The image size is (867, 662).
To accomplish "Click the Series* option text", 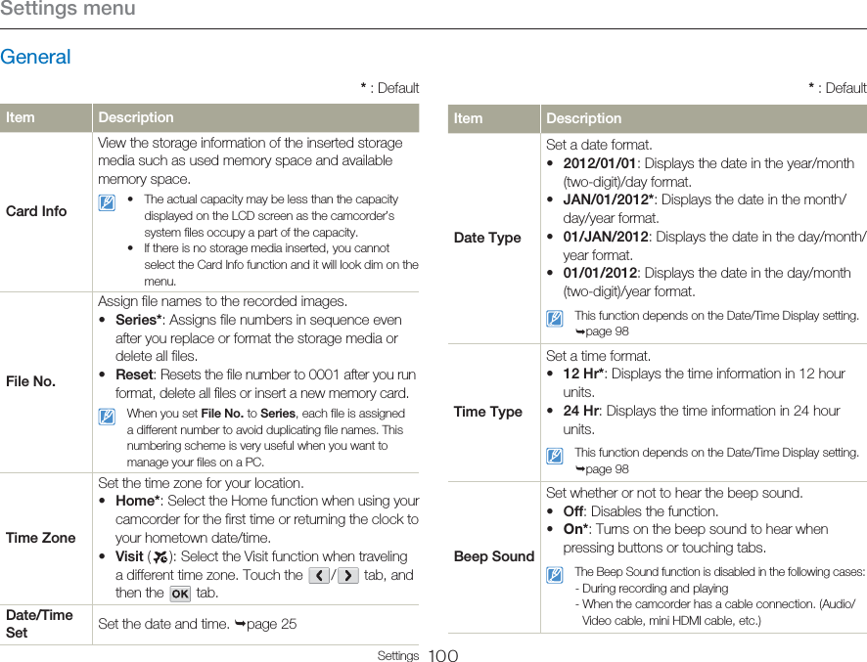I will pos(139,320).
